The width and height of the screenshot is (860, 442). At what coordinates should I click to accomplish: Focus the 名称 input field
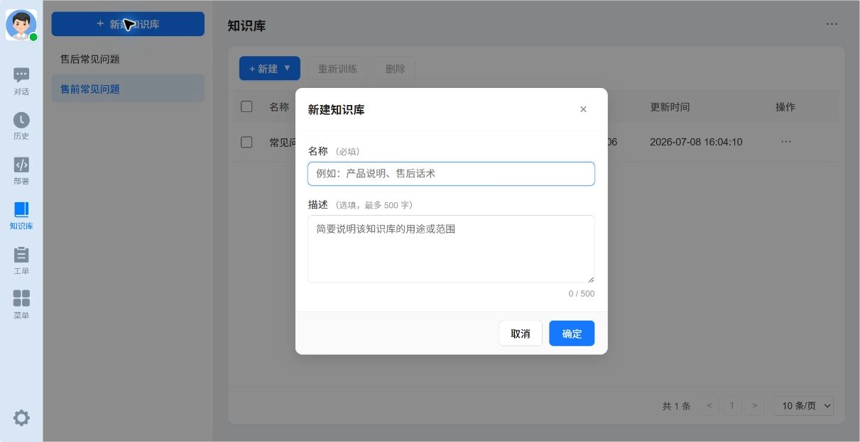point(451,174)
